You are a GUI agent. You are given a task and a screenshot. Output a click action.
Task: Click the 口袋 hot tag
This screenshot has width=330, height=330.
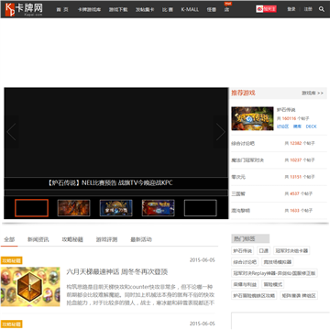point(263,251)
